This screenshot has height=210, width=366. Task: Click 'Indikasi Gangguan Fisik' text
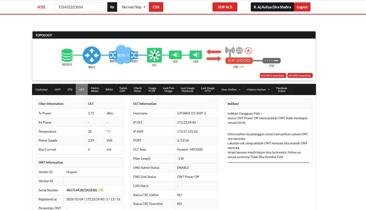click(244, 113)
